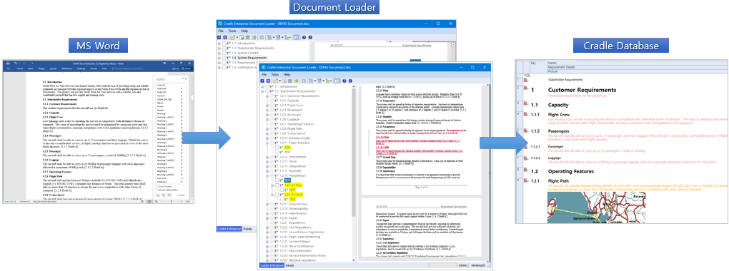
Task: Open the References tab in Word ribbon
Action: point(66,68)
